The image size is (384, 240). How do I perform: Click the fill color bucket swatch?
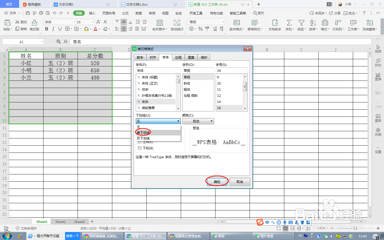[86, 29]
